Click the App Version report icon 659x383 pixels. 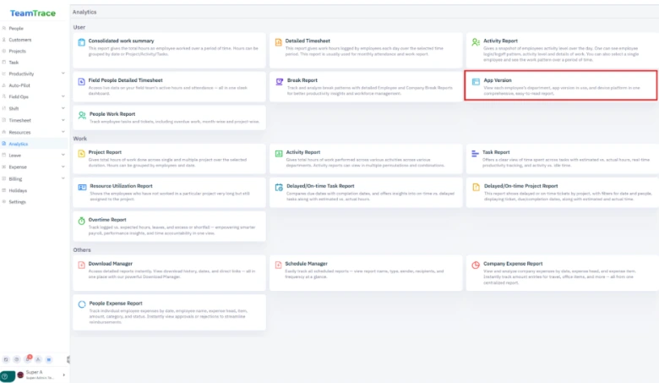click(476, 81)
